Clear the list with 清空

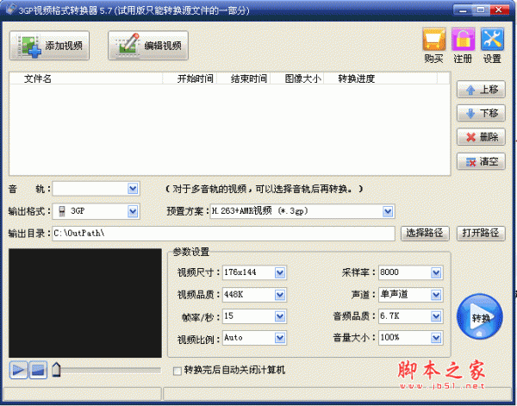pos(481,161)
